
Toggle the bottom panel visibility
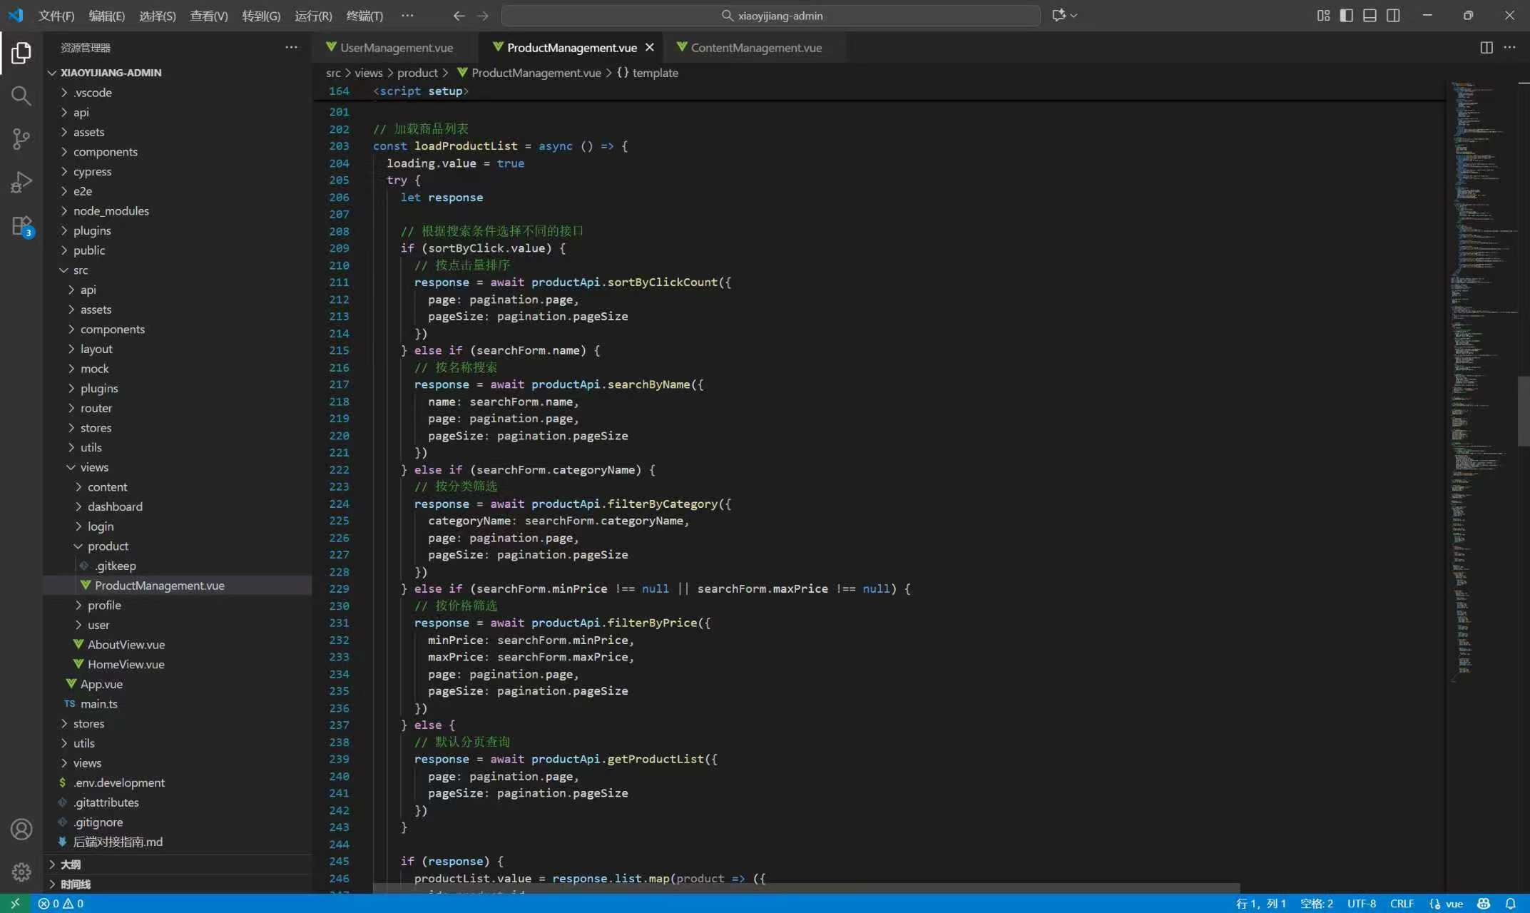[1370, 16]
